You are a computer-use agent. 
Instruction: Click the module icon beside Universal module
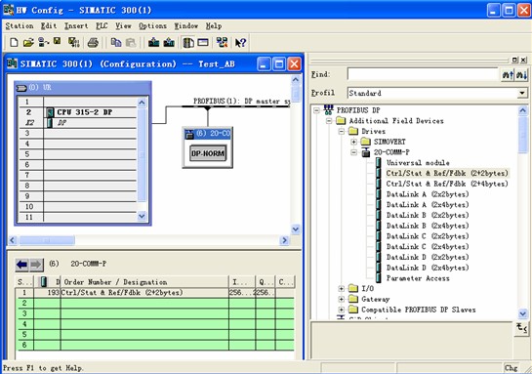(x=379, y=162)
